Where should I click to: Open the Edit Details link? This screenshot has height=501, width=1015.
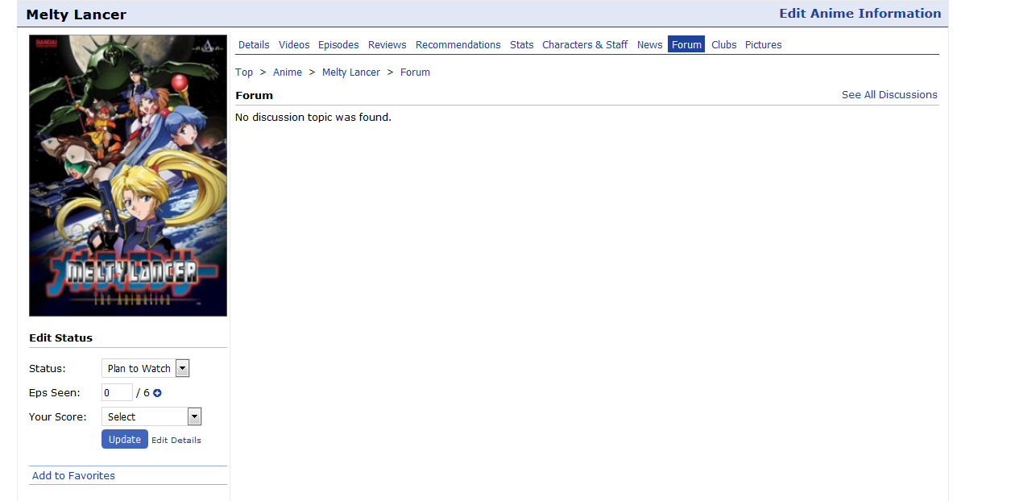coord(176,440)
